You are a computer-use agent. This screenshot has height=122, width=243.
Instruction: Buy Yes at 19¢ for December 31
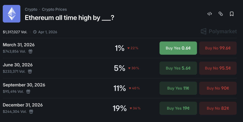click(178, 108)
